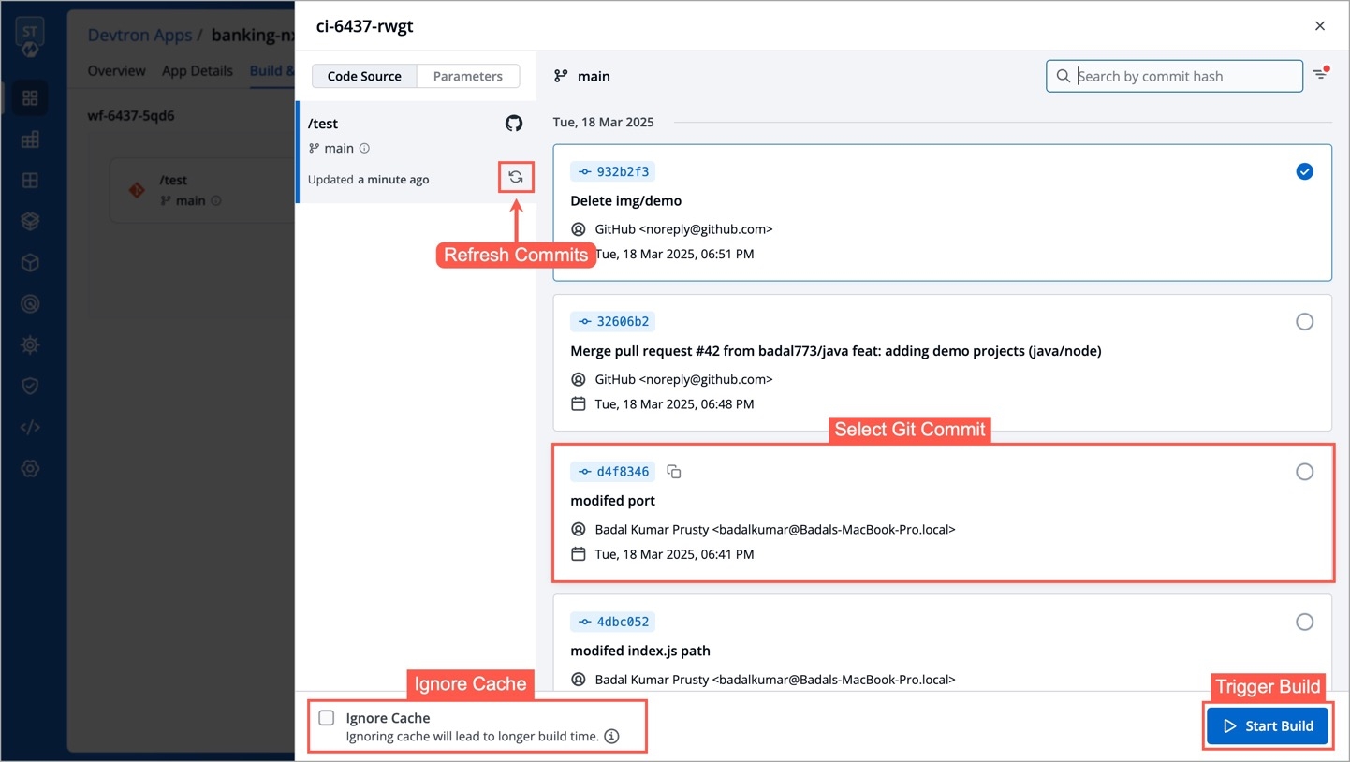The height and width of the screenshot is (762, 1350).
Task: Click the Devtron ST logo in sidebar
Action: (30, 37)
